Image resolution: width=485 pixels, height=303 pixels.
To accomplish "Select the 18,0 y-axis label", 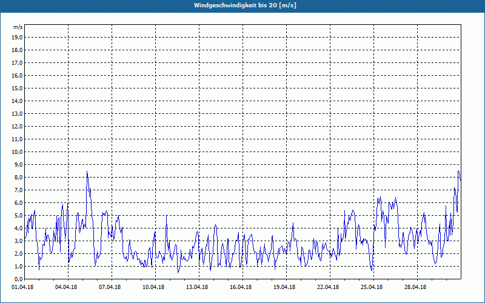I will tap(18, 50).
